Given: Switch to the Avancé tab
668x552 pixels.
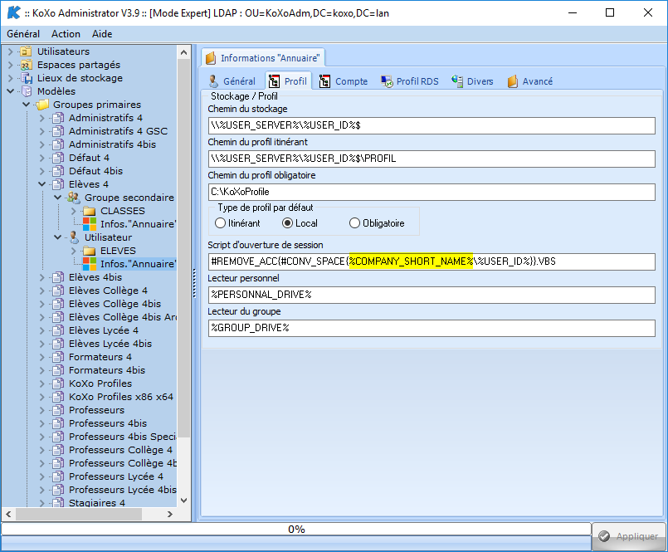Looking at the screenshot, I should [x=530, y=81].
